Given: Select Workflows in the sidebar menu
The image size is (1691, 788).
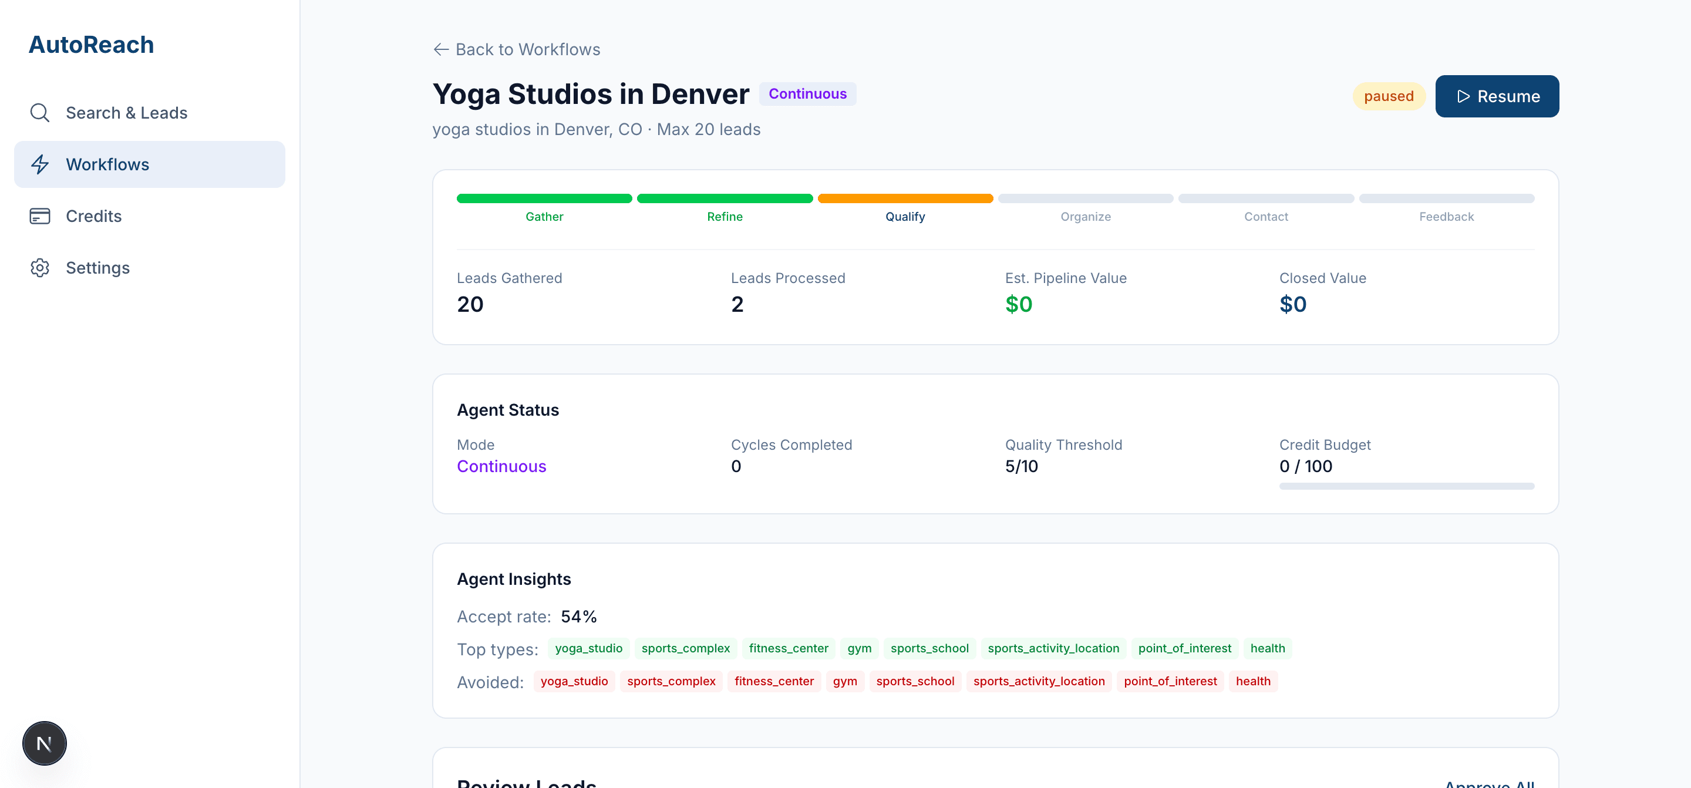Looking at the screenshot, I should (x=107, y=164).
